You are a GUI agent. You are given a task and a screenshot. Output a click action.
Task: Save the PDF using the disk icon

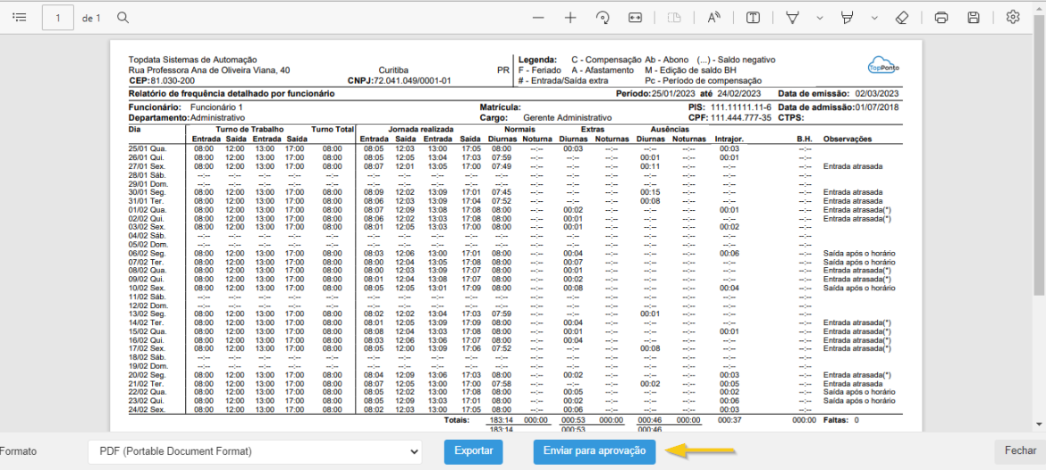974,18
